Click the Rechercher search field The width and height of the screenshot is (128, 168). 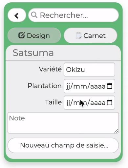coord(74,15)
